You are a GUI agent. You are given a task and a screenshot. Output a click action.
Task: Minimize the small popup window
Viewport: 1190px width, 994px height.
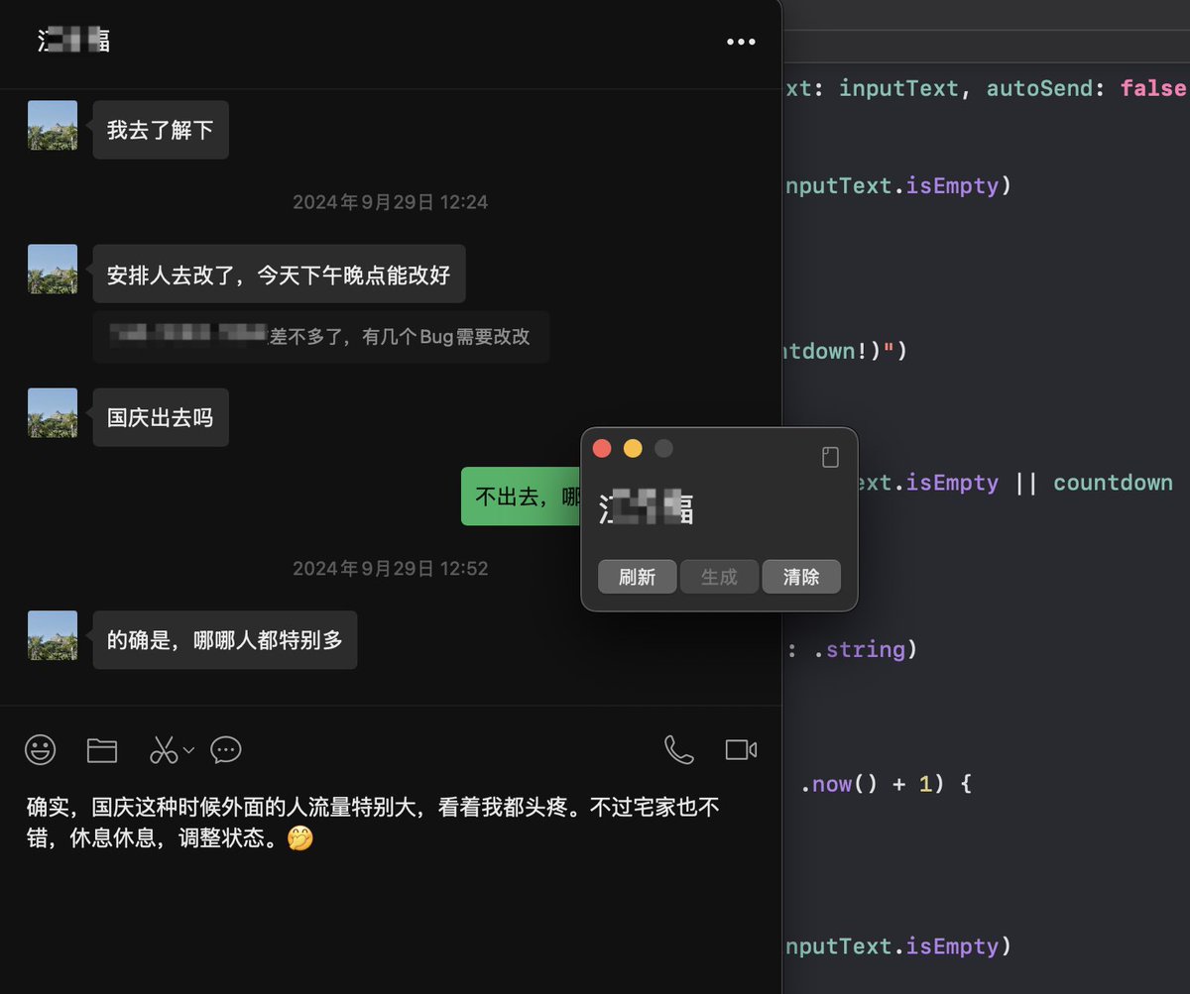pyautogui.click(x=633, y=449)
